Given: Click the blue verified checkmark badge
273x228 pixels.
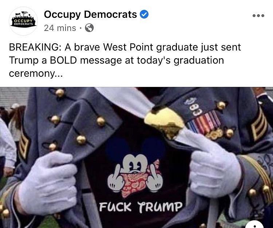Looking at the screenshot, I should 145,14.
